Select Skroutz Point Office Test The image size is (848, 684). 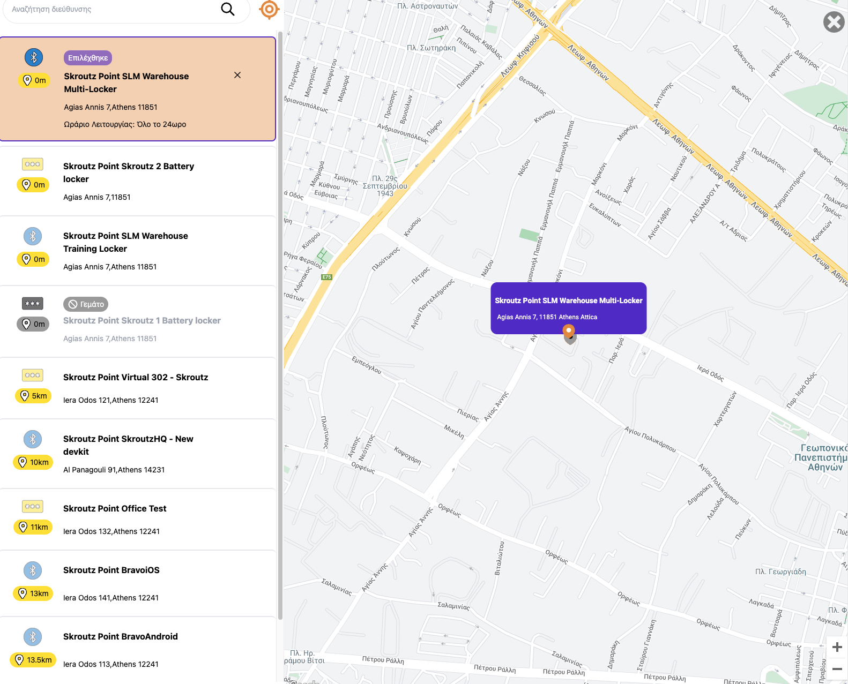click(138, 520)
